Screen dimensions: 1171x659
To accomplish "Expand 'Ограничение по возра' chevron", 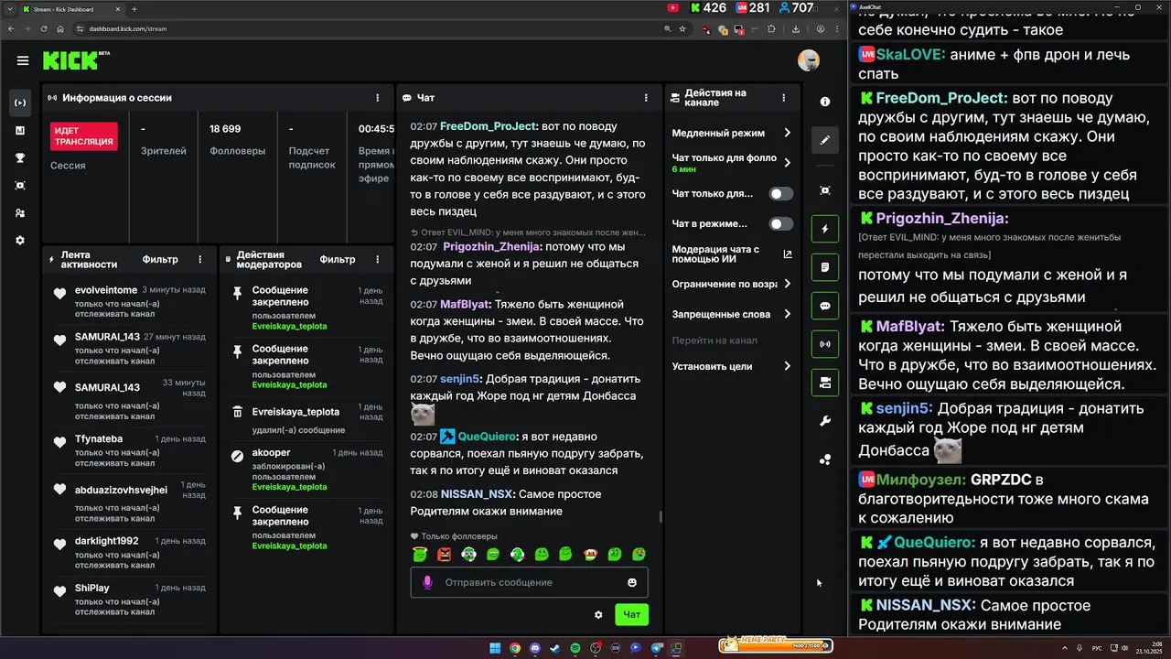I will tap(788, 284).
